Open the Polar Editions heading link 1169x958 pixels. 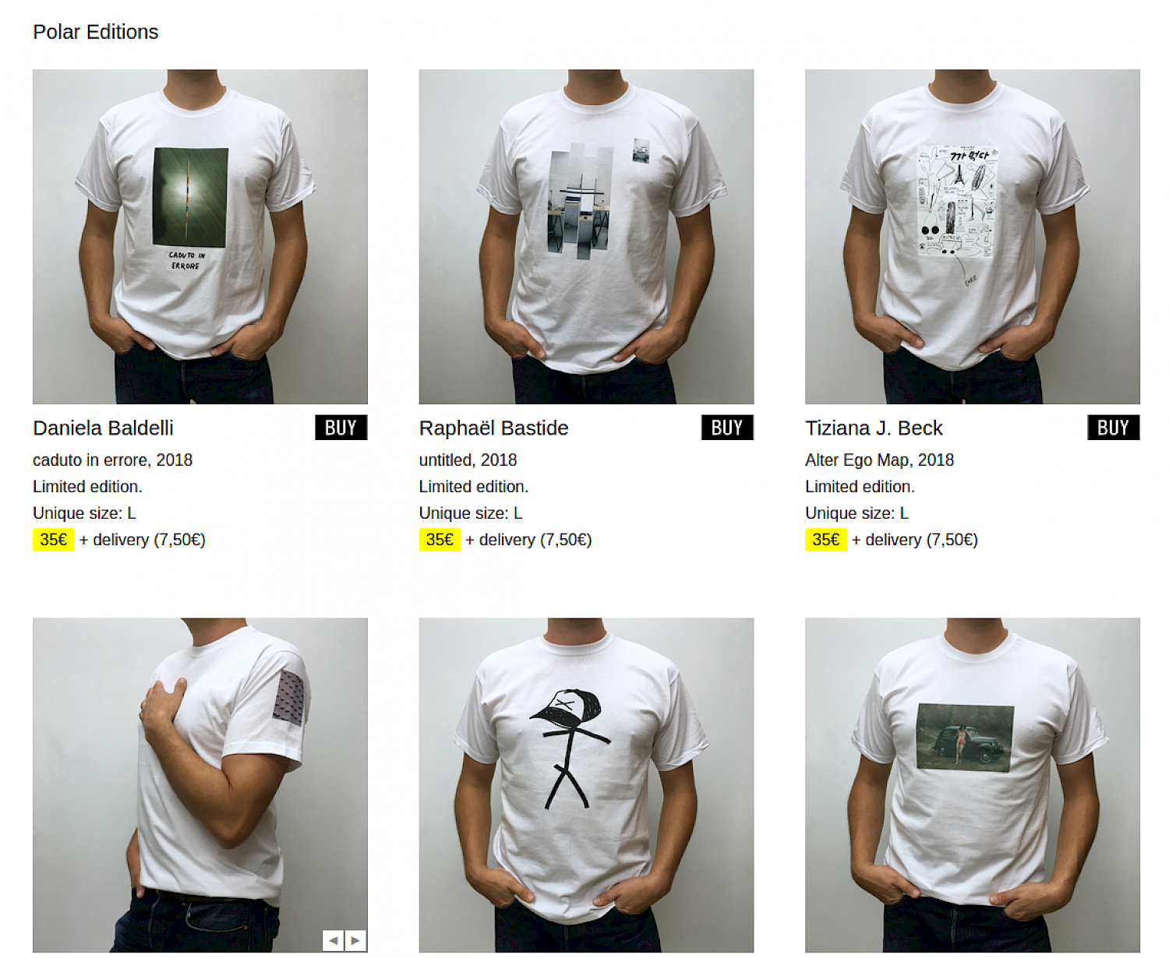click(x=96, y=32)
